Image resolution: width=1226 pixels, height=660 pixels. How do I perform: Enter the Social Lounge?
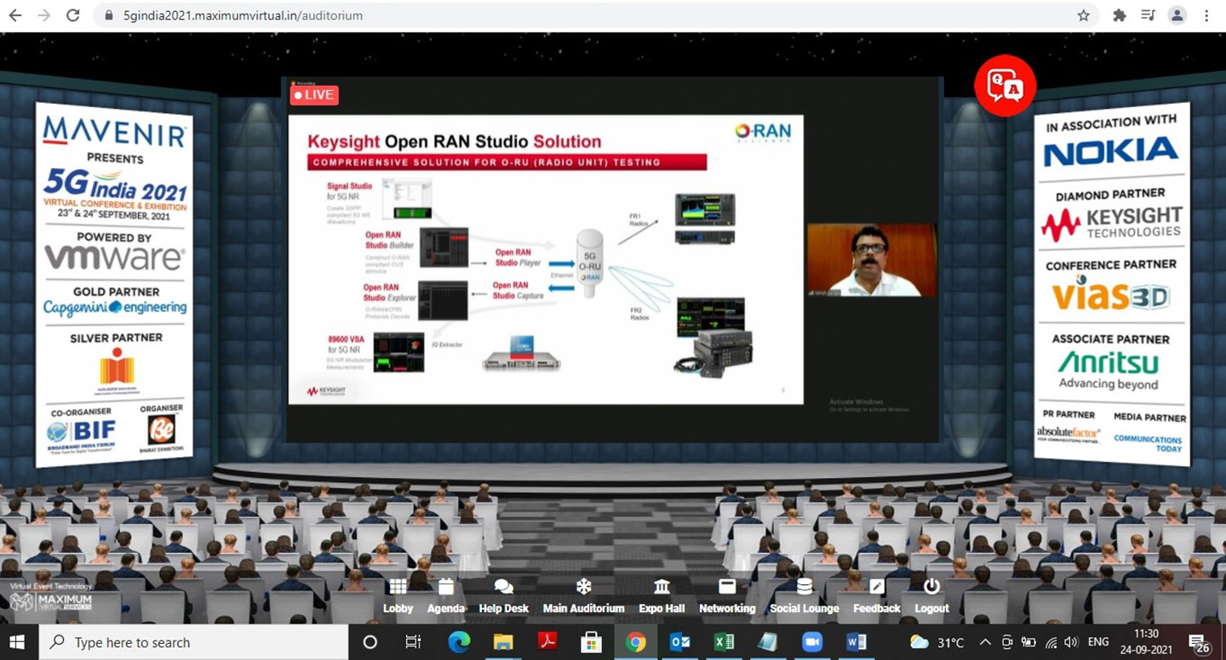805,596
